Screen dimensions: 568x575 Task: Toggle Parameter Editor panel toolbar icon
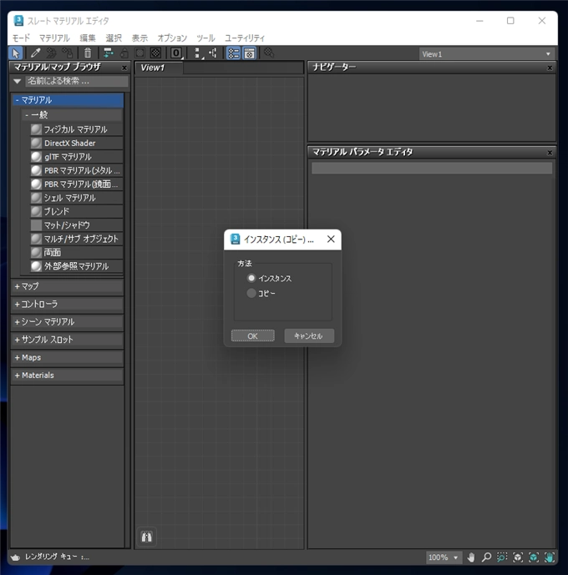250,53
